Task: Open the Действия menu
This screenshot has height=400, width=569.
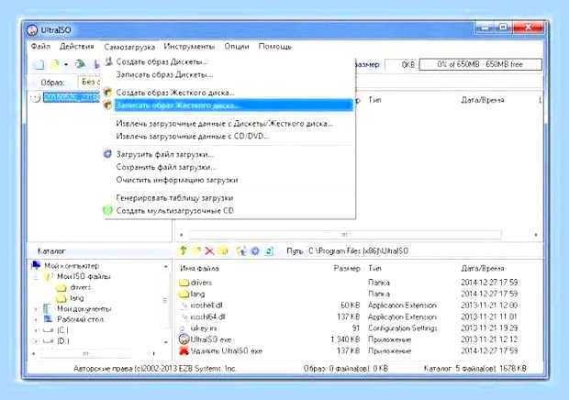Action: click(x=77, y=47)
